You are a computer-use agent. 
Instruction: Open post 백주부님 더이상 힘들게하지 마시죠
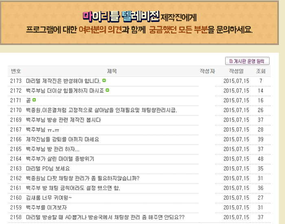[x=65, y=91]
